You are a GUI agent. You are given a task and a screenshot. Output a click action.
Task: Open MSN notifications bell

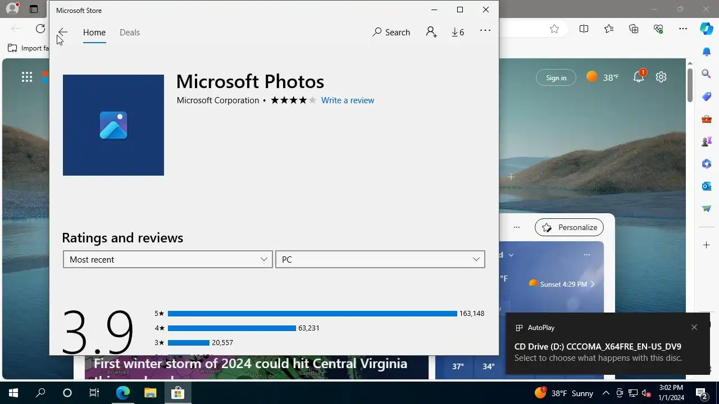coord(639,77)
